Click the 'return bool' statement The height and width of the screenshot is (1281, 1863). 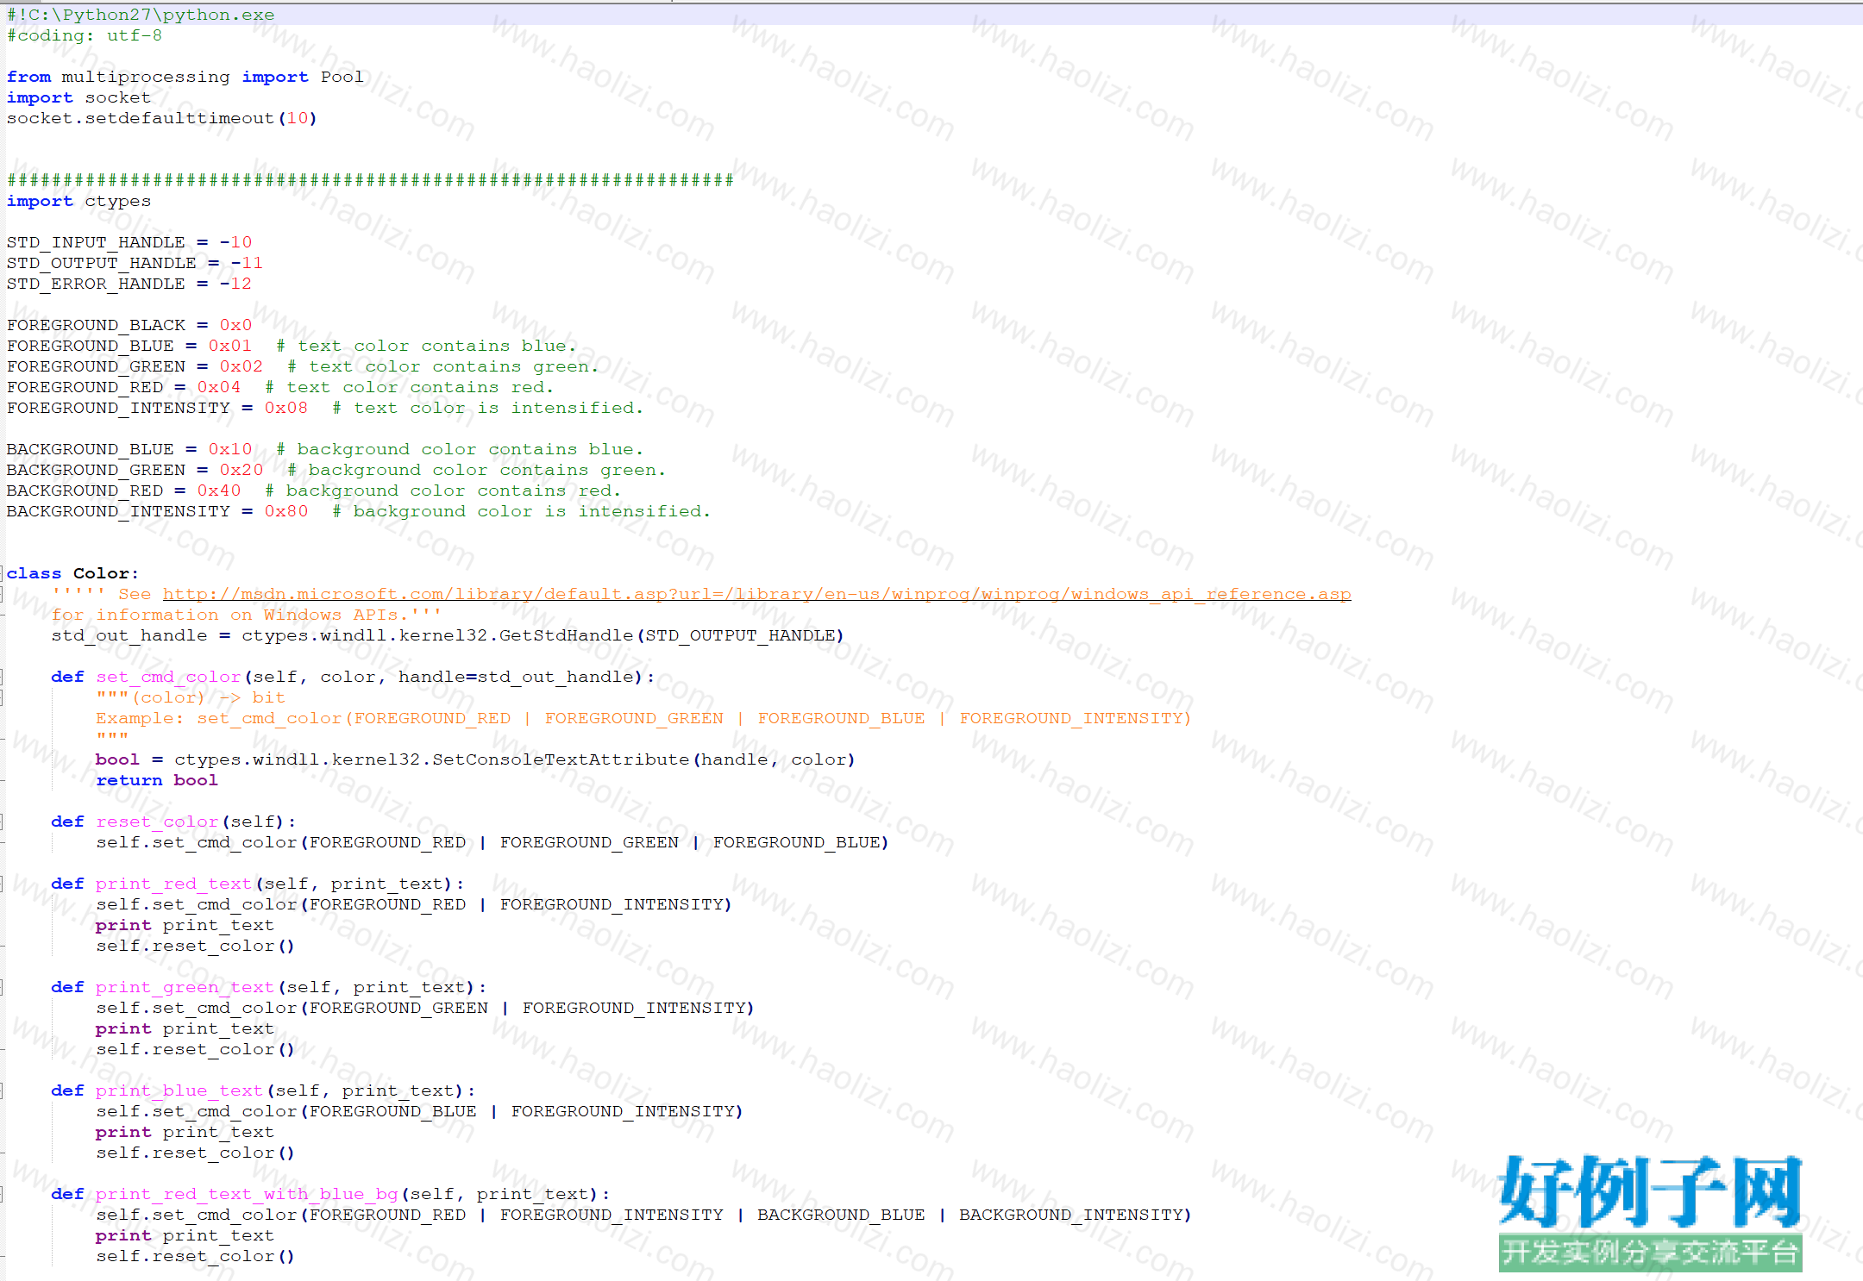pyautogui.click(x=157, y=780)
